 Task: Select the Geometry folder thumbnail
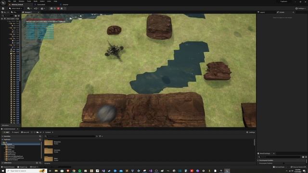pos(49,150)
